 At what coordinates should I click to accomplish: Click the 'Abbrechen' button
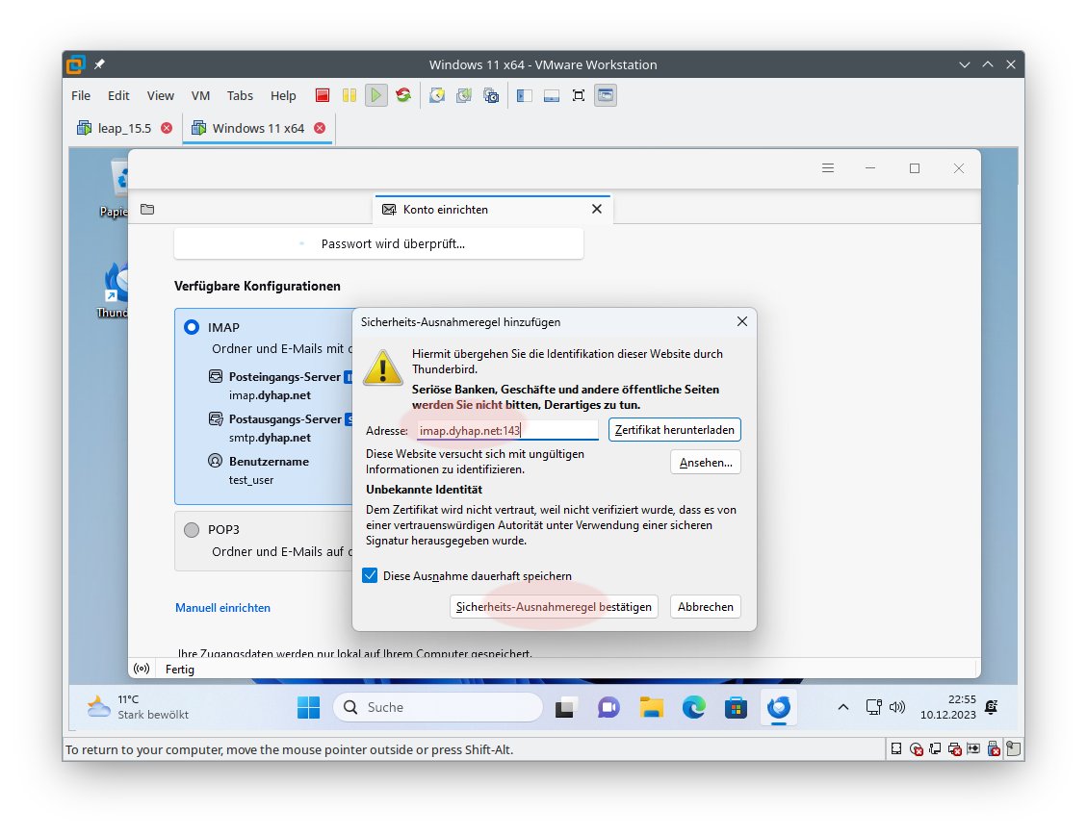coord(705,606)
